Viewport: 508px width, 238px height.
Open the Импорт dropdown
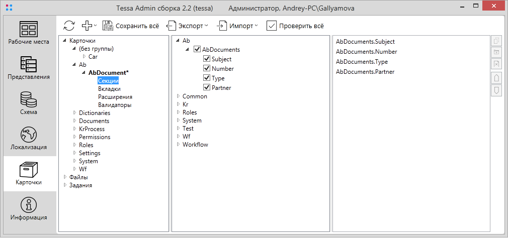pos(238,26)
